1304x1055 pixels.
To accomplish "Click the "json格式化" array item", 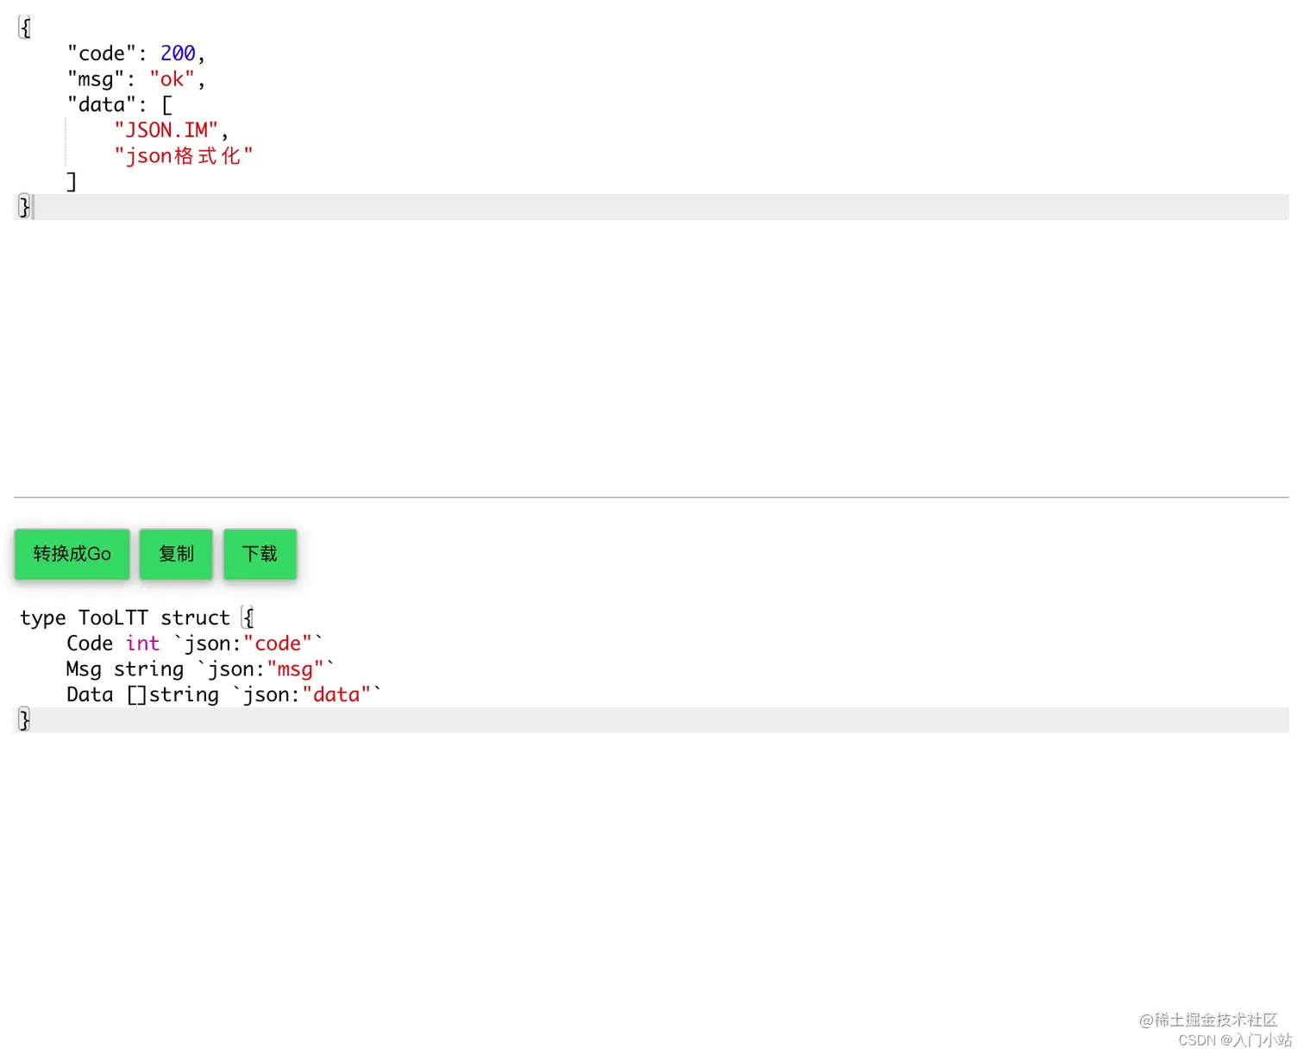I will (184, 156).
